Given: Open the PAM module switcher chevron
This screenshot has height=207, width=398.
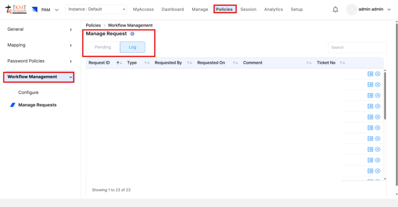Looking at the screenshot, I should coord(57,10).
